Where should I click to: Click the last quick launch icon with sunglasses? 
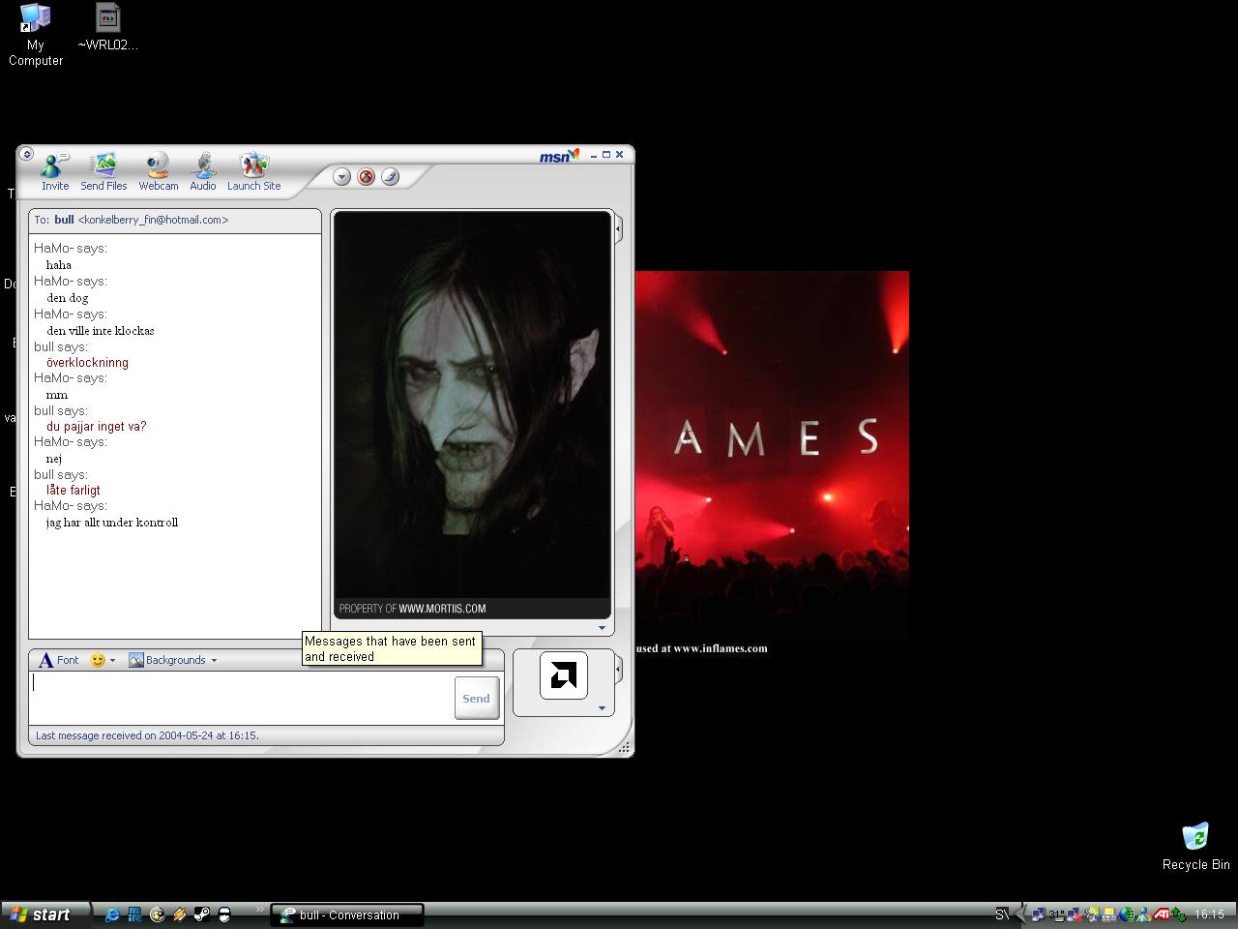(224, 914)
